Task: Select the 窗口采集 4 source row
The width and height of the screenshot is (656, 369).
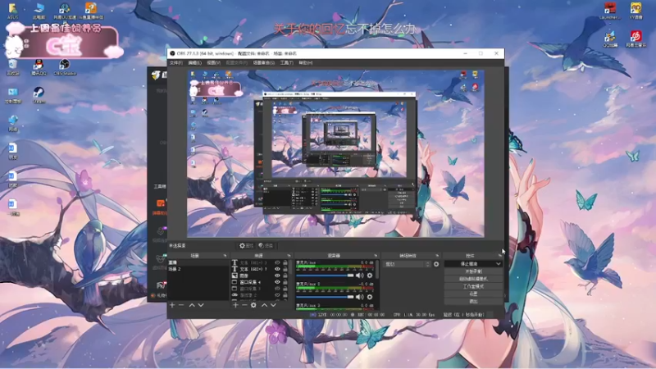Action: click(260, 282)
